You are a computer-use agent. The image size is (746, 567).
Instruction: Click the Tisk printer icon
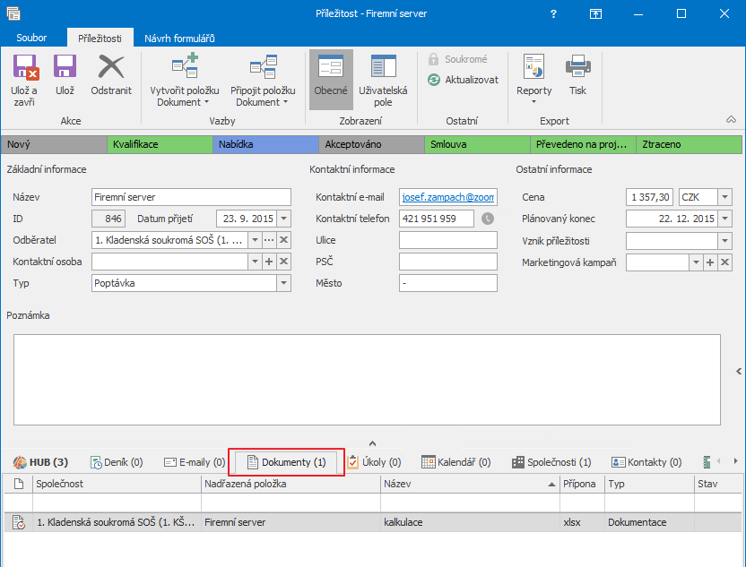pos(578,66)
